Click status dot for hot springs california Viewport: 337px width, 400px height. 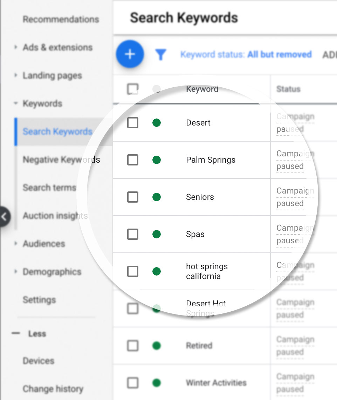click(157, 271)
